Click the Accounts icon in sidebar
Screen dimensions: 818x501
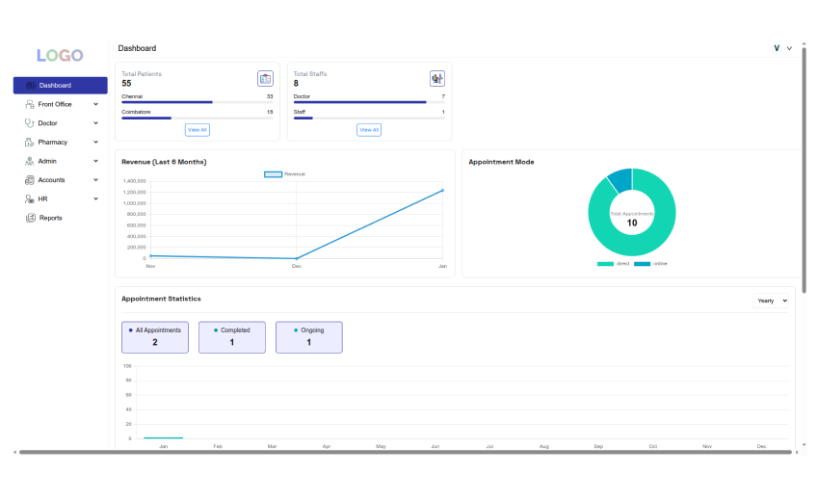pos(30,180)
